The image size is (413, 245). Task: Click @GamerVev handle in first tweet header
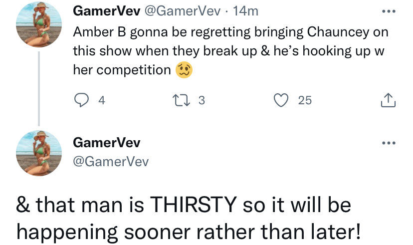point(183,11)
